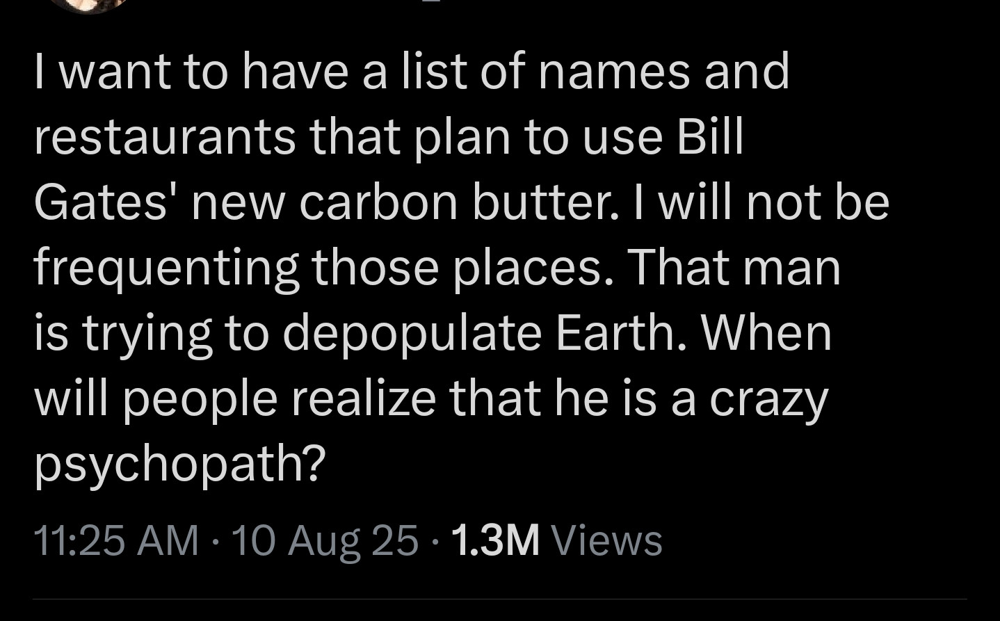The width and height of the screenshot is (1000, 621).
Task: Open the author's profile avatar
Action: (88, 4)
